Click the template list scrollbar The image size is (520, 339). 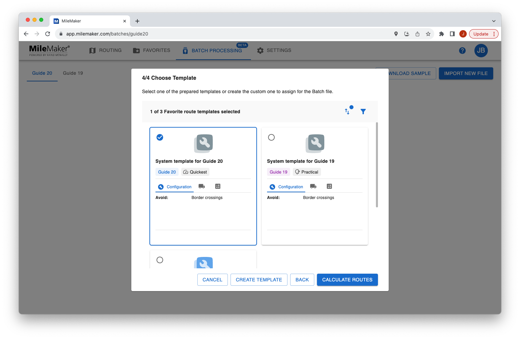tap(377, 165)
